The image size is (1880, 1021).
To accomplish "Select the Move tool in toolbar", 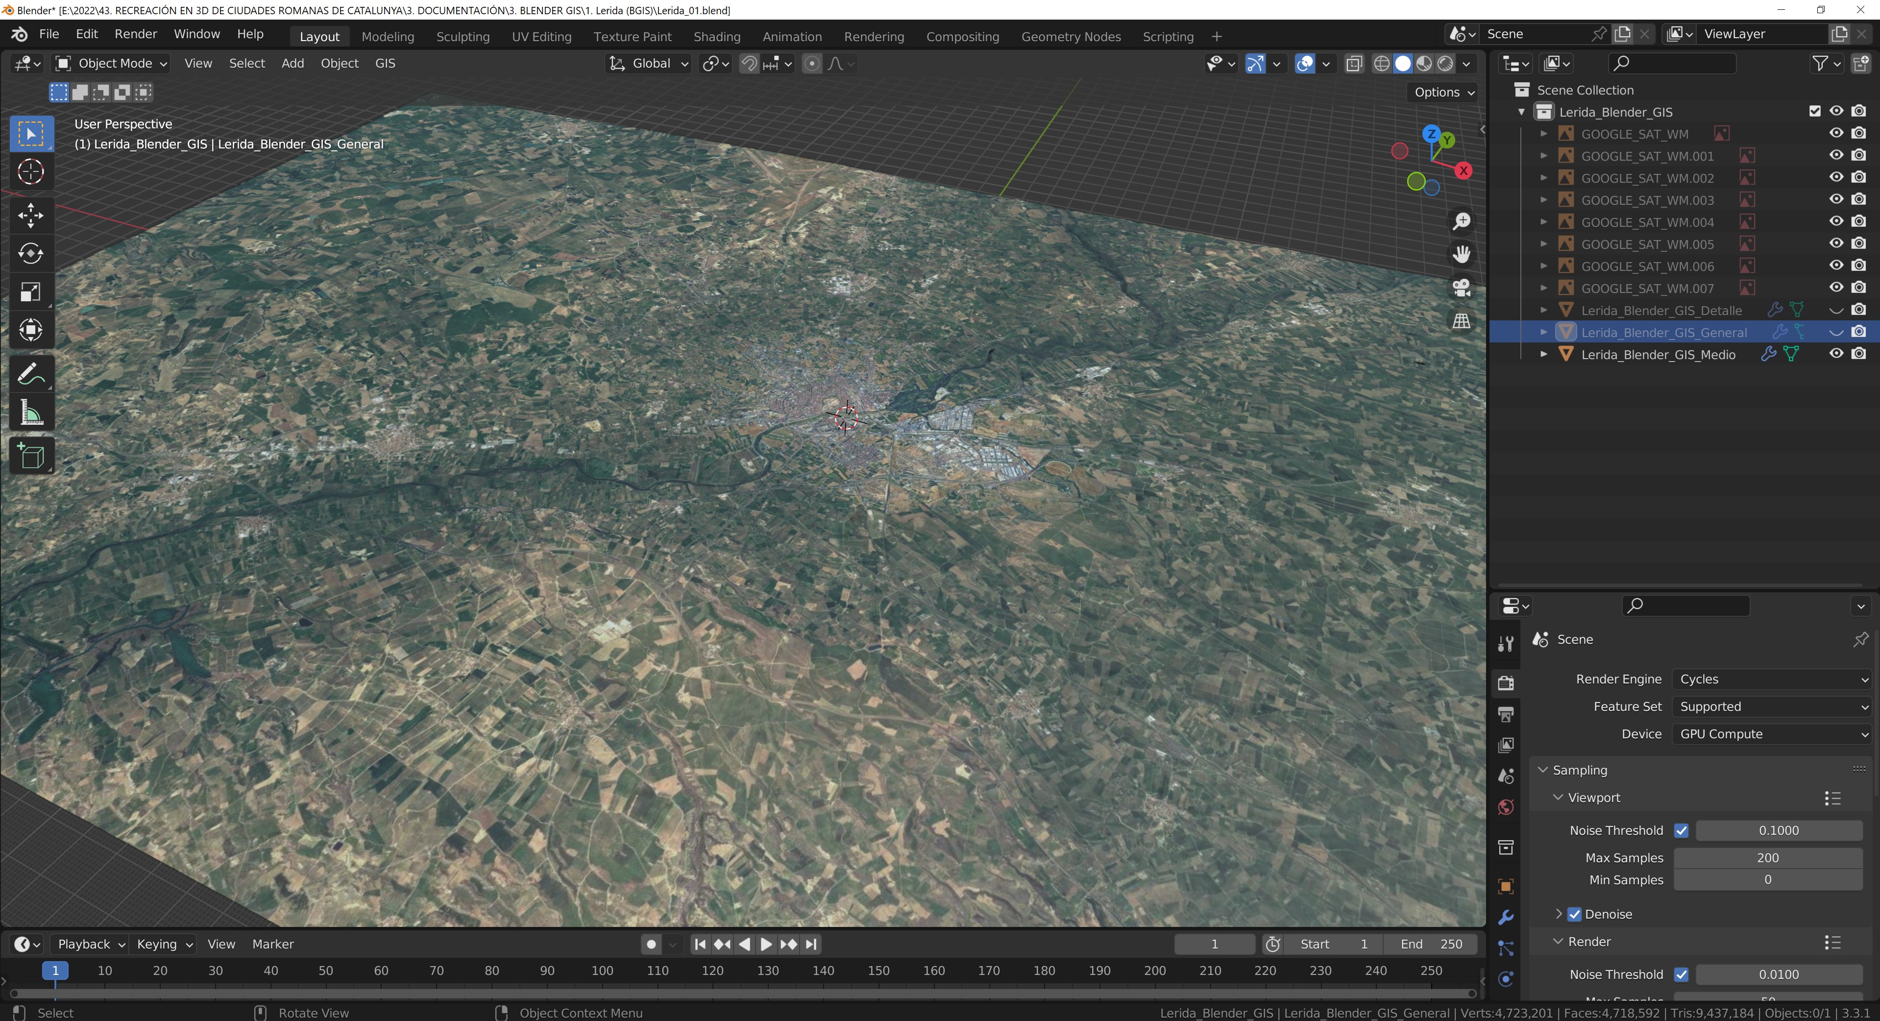I will [x=31, y=215].
